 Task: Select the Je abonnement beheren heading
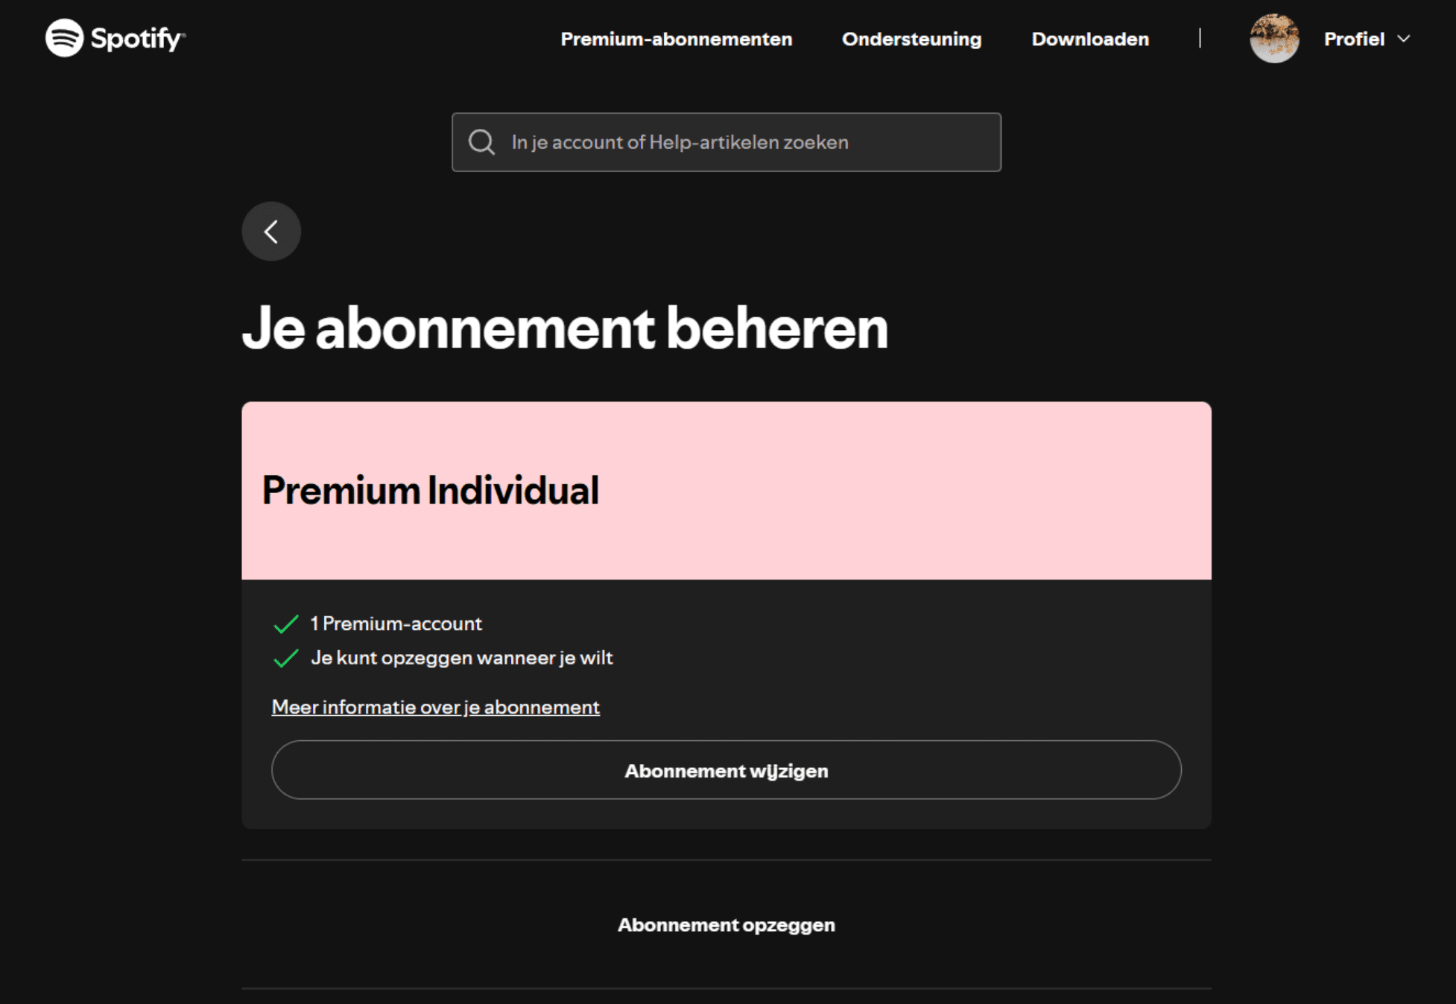565,328
